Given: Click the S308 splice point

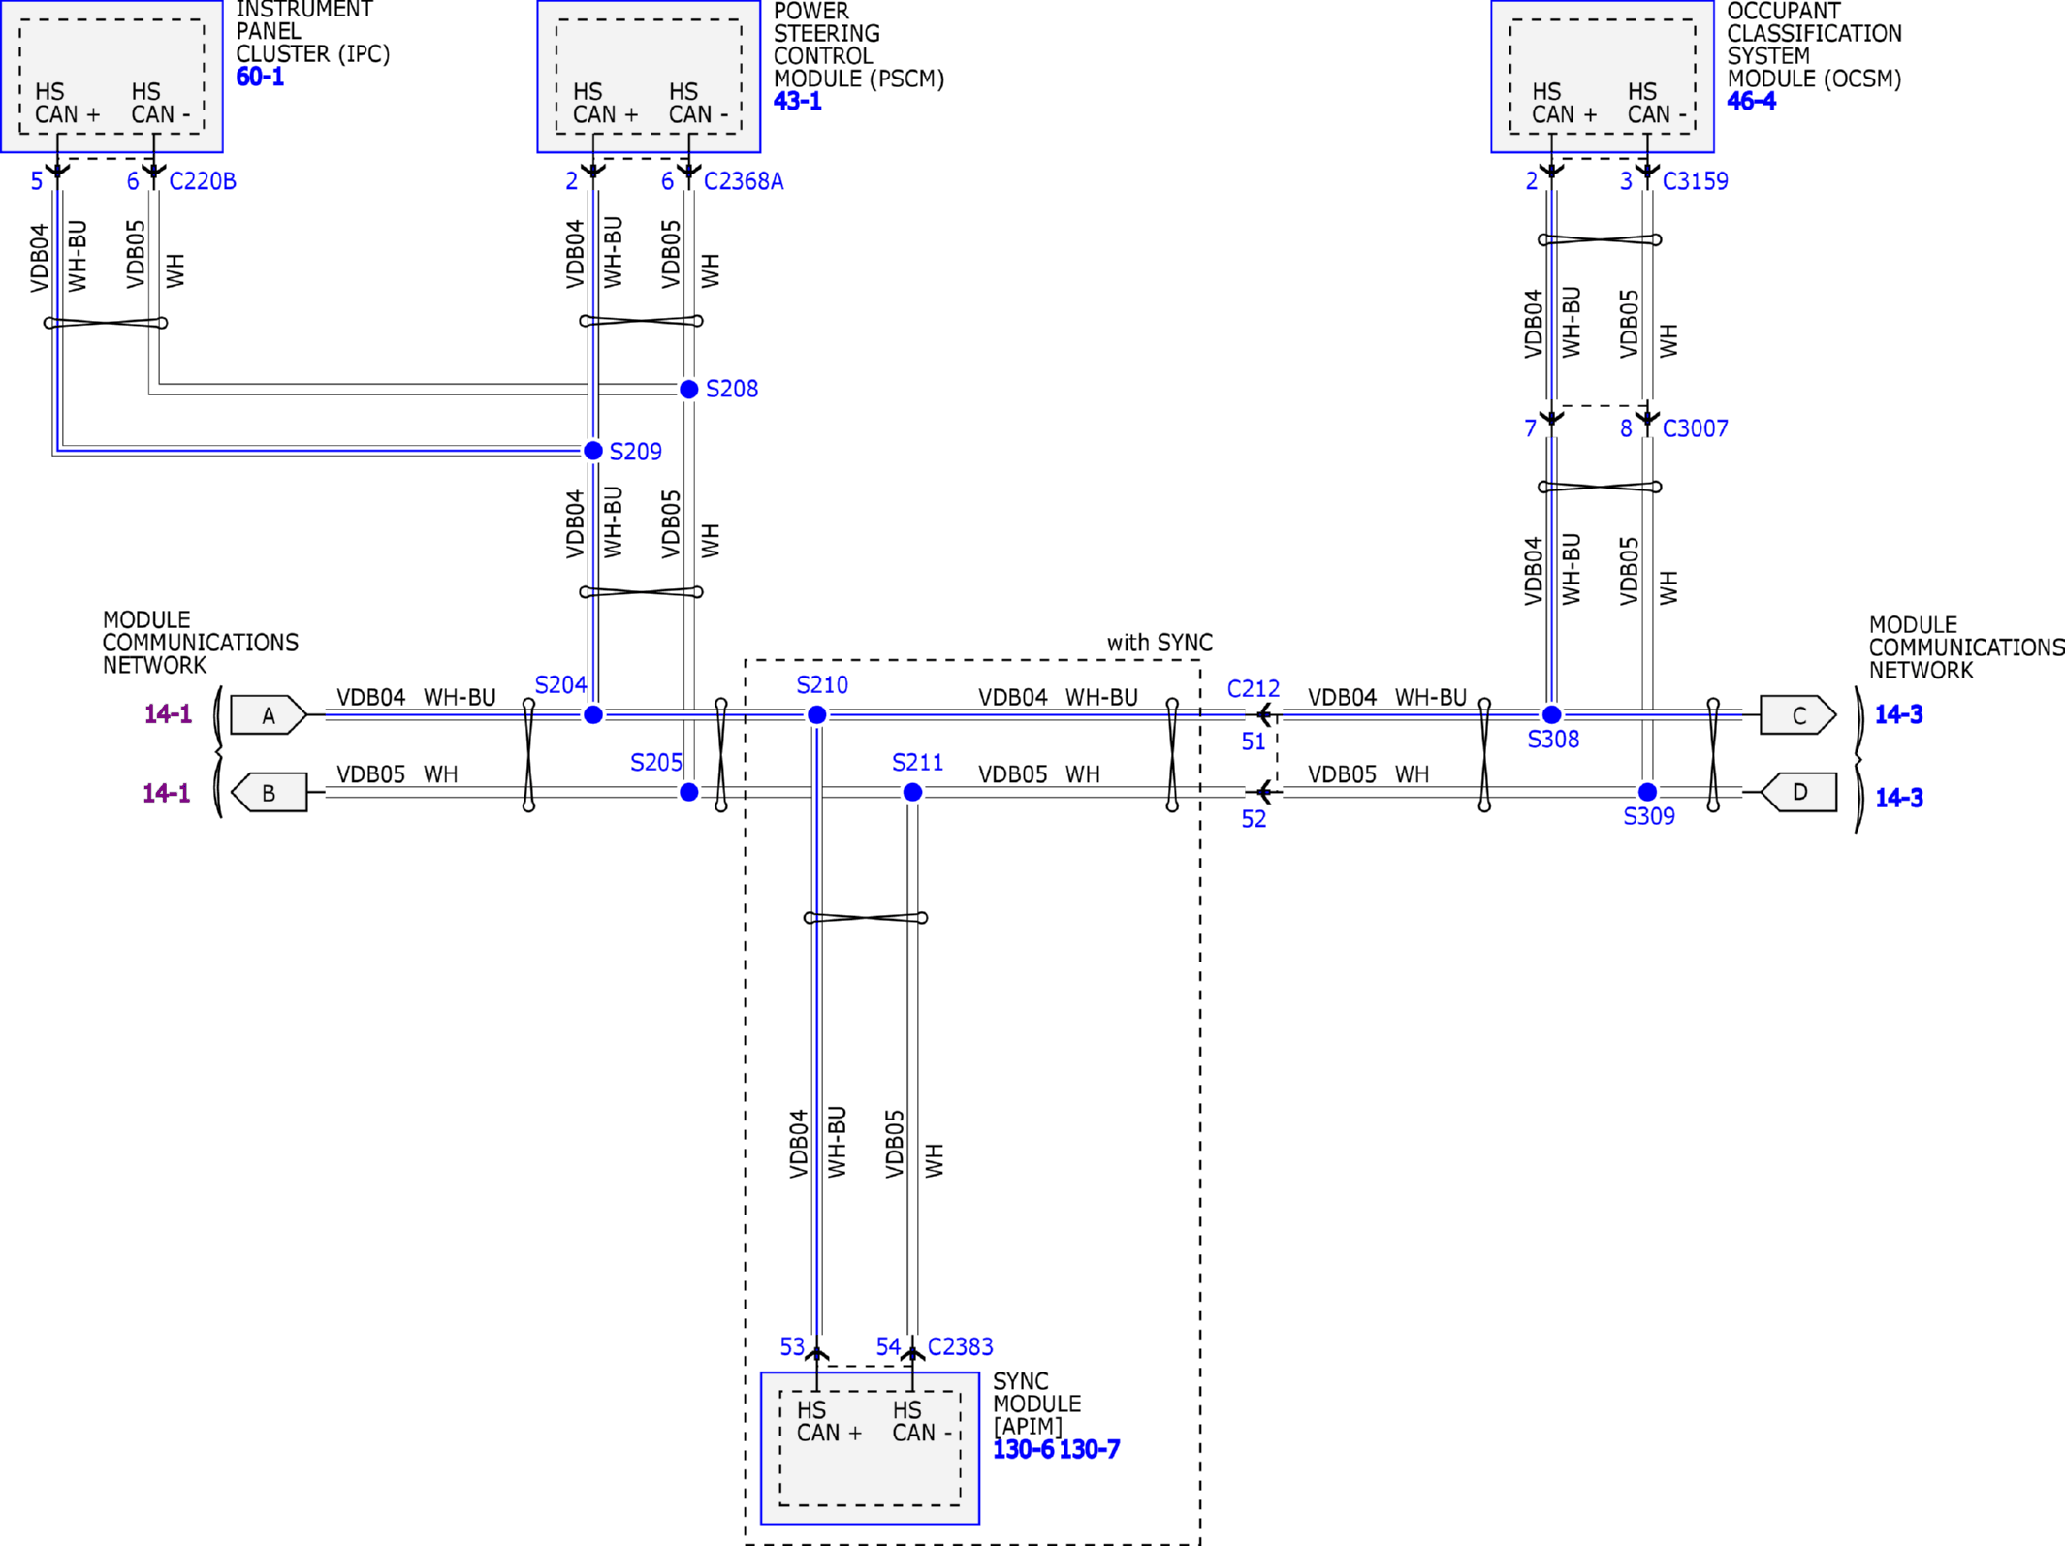Looking at the screenshot, I should pyautogui.click(x=1551, y=715).
